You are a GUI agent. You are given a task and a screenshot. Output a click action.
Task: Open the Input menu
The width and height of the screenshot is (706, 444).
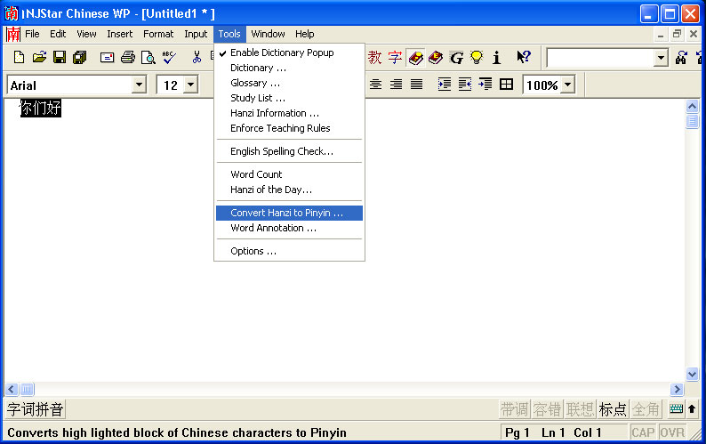pyautogui.click(x=196, y=34)
